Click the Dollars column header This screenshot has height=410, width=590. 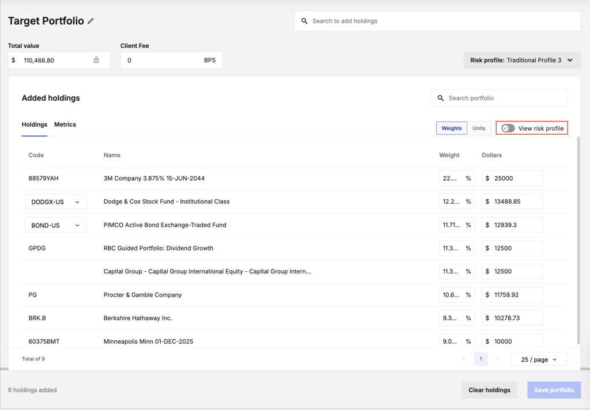[492, 155]
